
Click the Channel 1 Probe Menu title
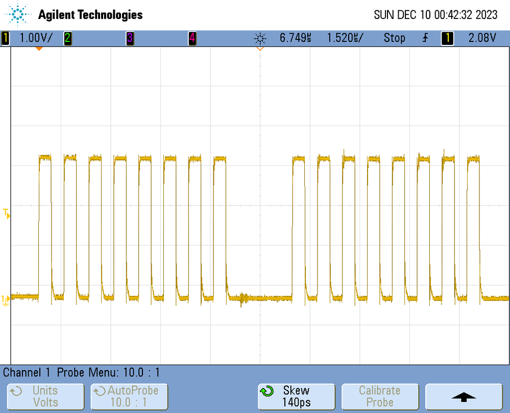pos(81,373)
